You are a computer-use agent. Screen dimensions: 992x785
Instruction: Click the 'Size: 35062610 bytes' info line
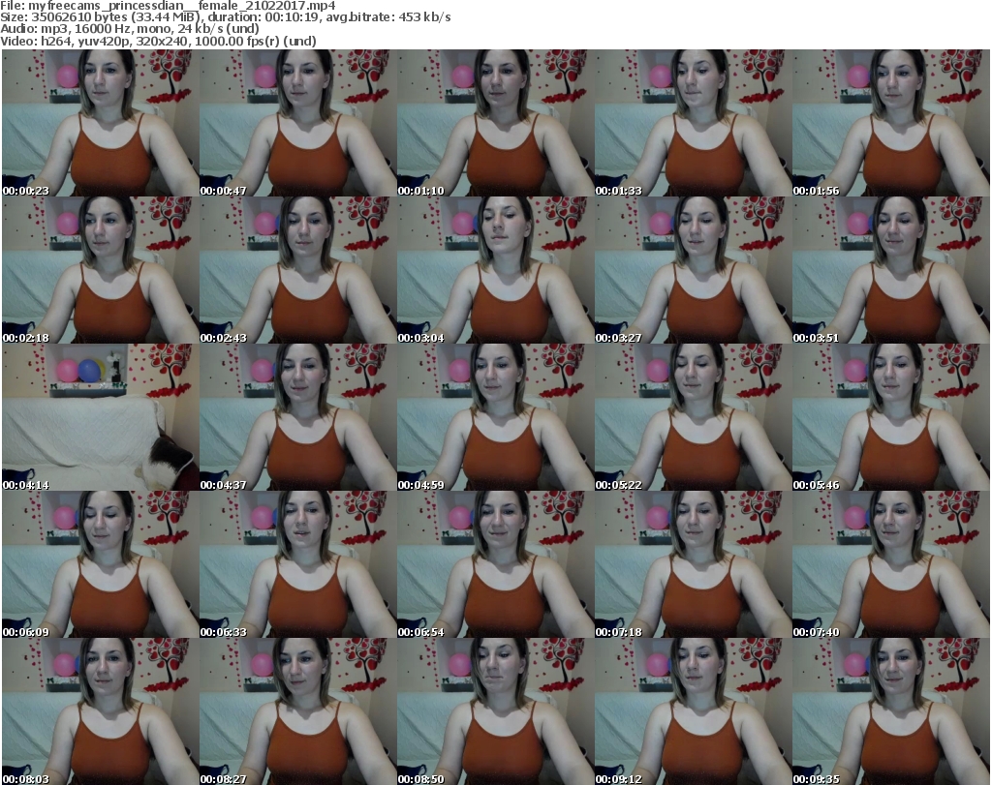[x=226, y=17]
